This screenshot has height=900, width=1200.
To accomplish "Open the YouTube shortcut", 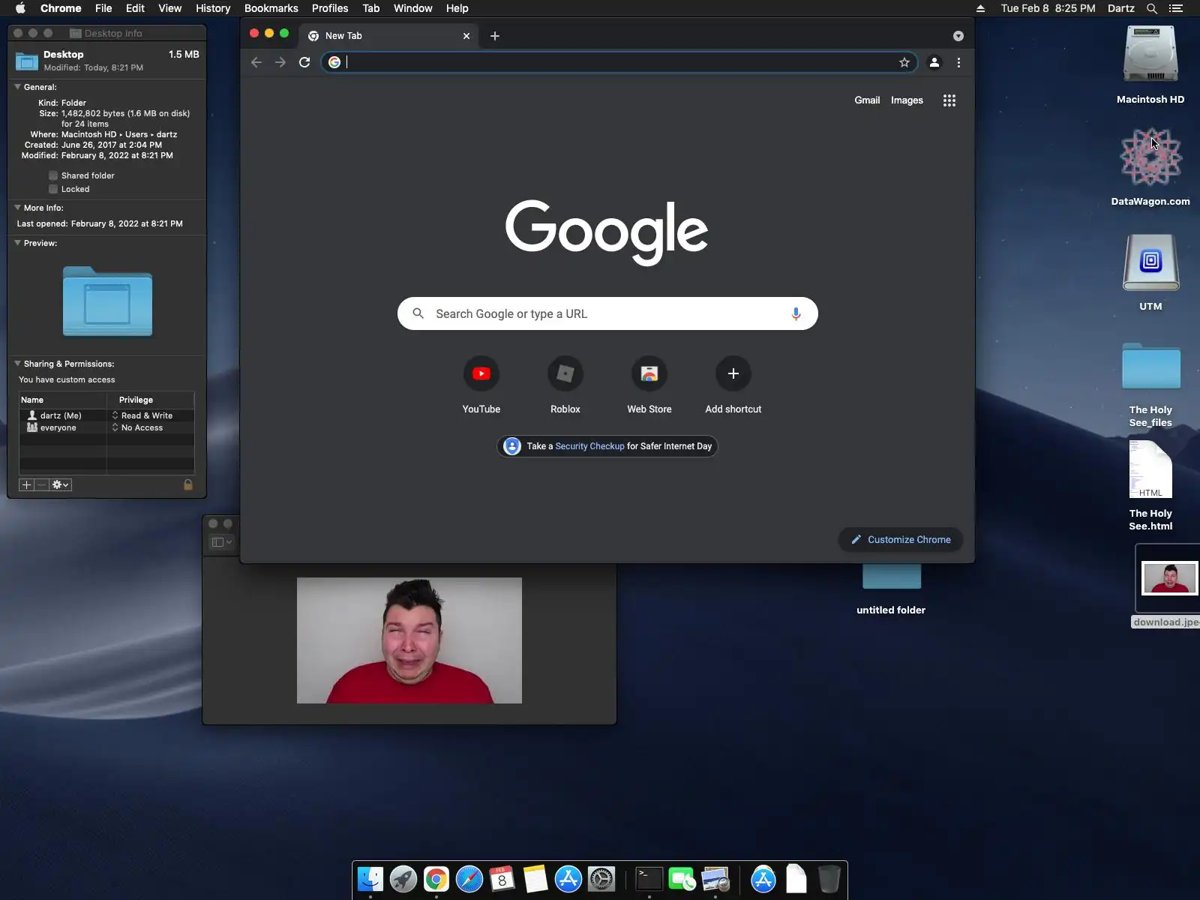I will tap(481, 373).
